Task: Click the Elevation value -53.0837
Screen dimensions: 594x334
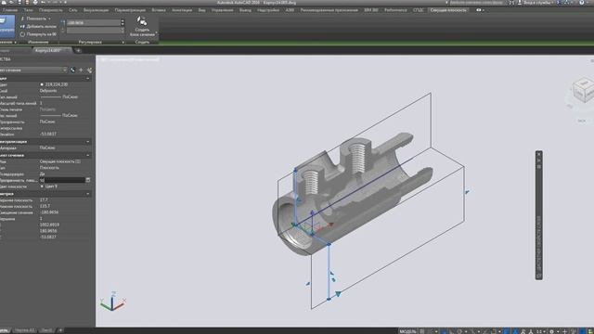Action: point(48,134)
